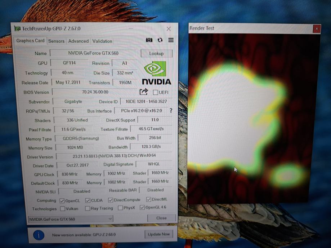Switch to the Advanced tab
The image size is (331, 248).
coord(78,41)
